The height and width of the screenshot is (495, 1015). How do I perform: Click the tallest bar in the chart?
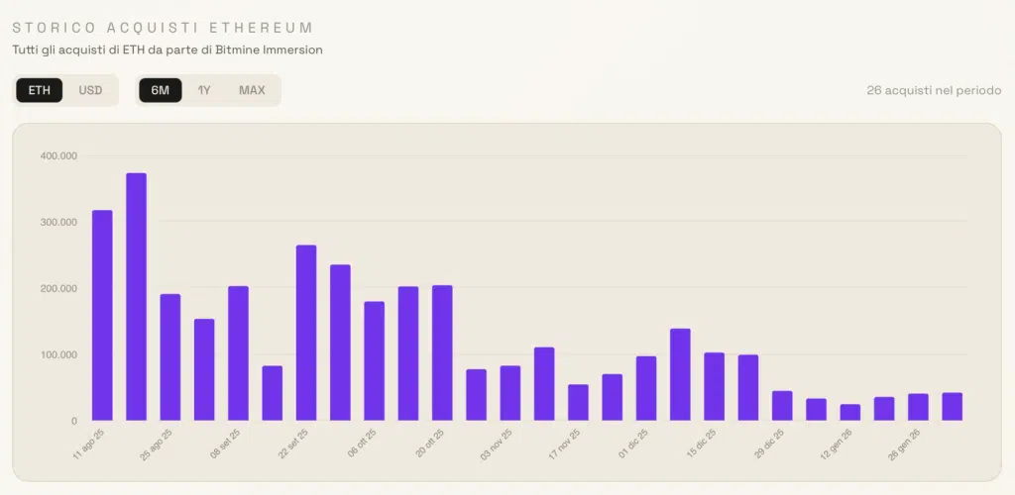136,297
